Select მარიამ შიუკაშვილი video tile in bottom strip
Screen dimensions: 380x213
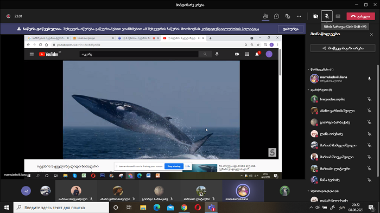click(76, 191)
